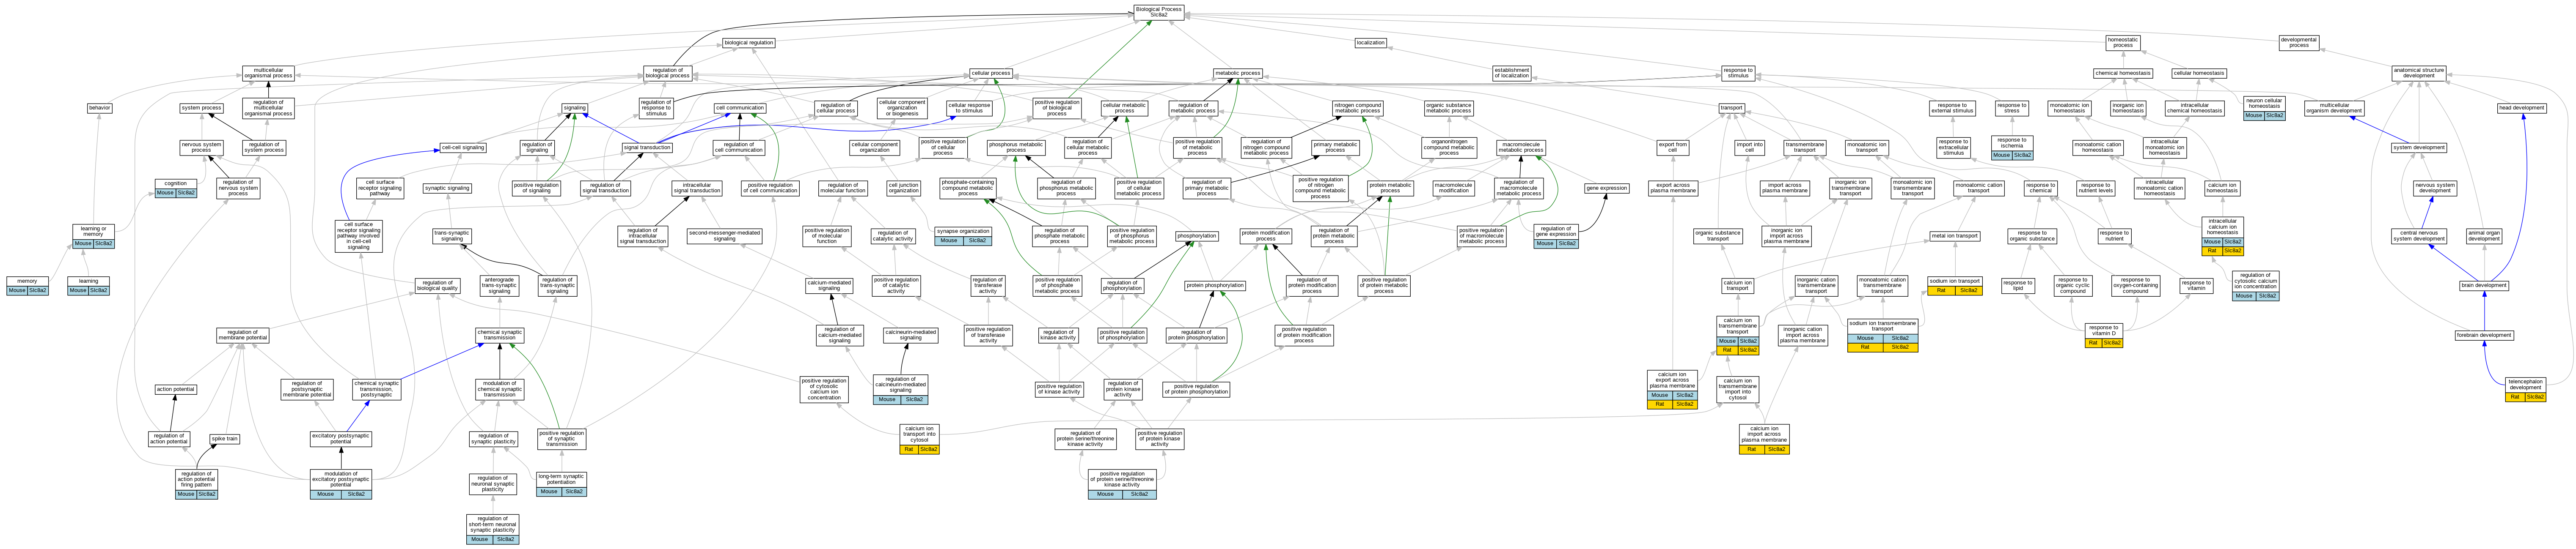Select the 'sodium ion transport' node
The image size is (2576, 549).
(1954, 285)
